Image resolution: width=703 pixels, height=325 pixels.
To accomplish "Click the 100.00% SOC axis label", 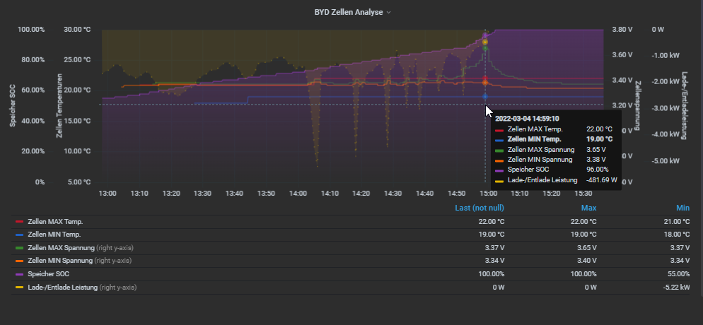I will point(31,30).
